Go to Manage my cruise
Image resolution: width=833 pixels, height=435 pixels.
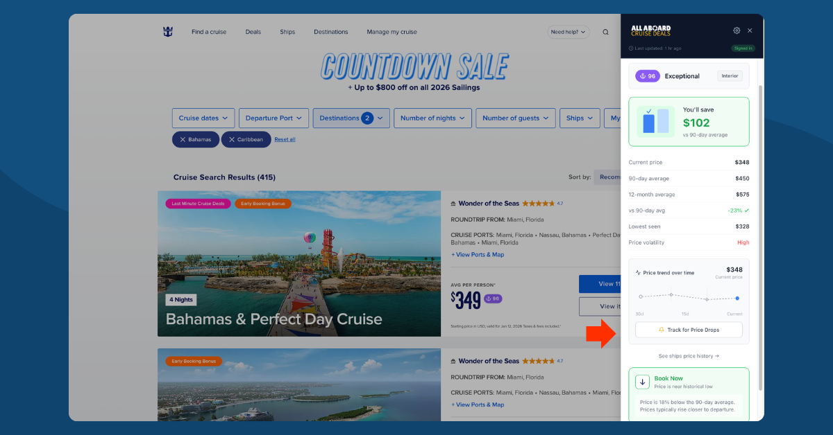pyautogui.click(x=392, y=32)
